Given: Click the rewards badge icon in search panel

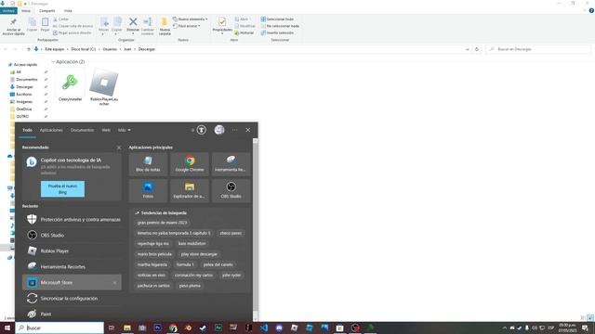Looking at the screenshot, I should tap(202, 130).
